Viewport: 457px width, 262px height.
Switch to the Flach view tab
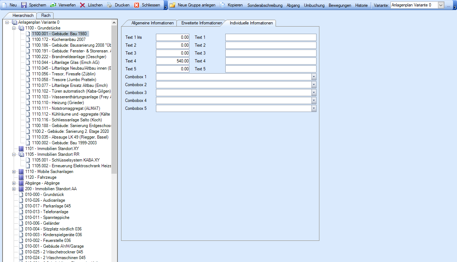coord(46,15)
